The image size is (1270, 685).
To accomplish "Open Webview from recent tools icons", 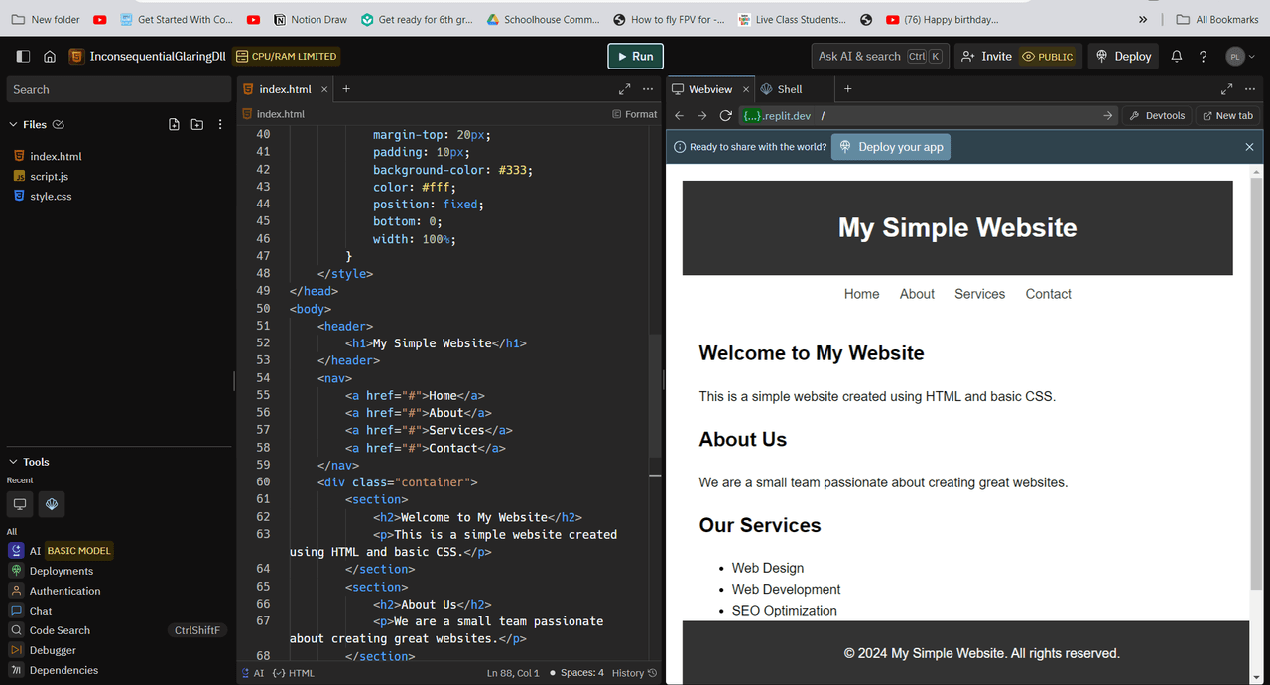I will click(x=20, y=504).
